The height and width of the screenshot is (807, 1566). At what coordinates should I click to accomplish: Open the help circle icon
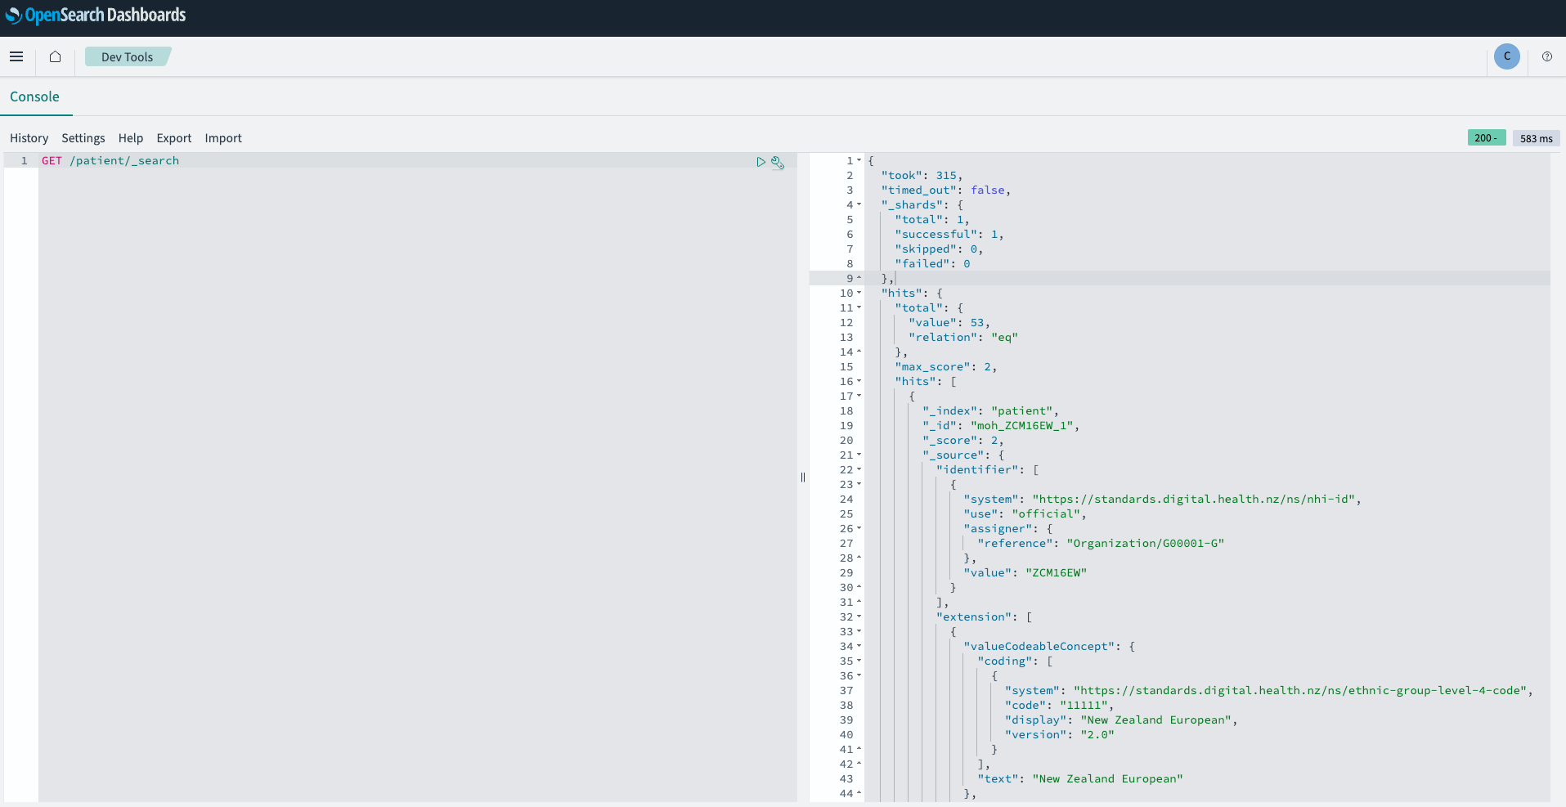click(x=1546, y=56)
